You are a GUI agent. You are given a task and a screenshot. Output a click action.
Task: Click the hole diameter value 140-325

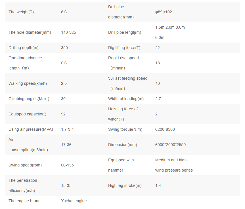click(68, 32)
